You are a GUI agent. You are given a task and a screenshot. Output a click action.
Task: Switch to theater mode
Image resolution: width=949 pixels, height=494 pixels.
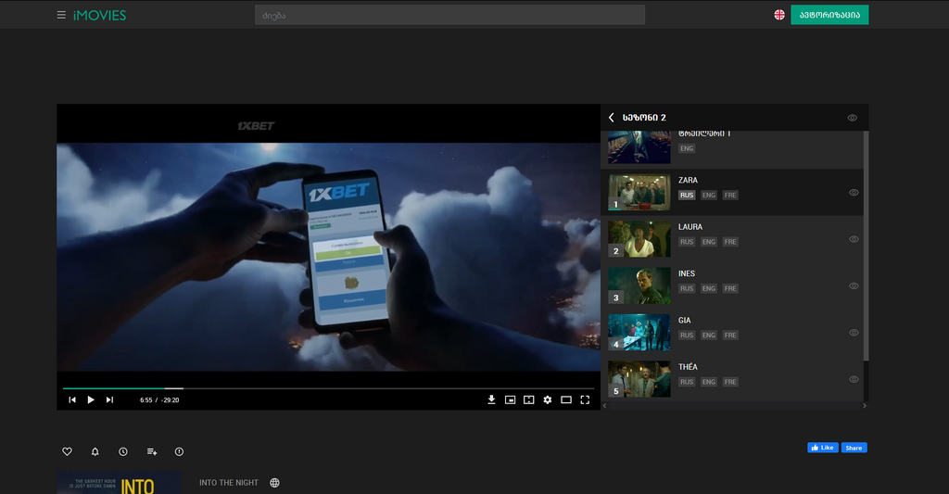click(x=566, y=399)
